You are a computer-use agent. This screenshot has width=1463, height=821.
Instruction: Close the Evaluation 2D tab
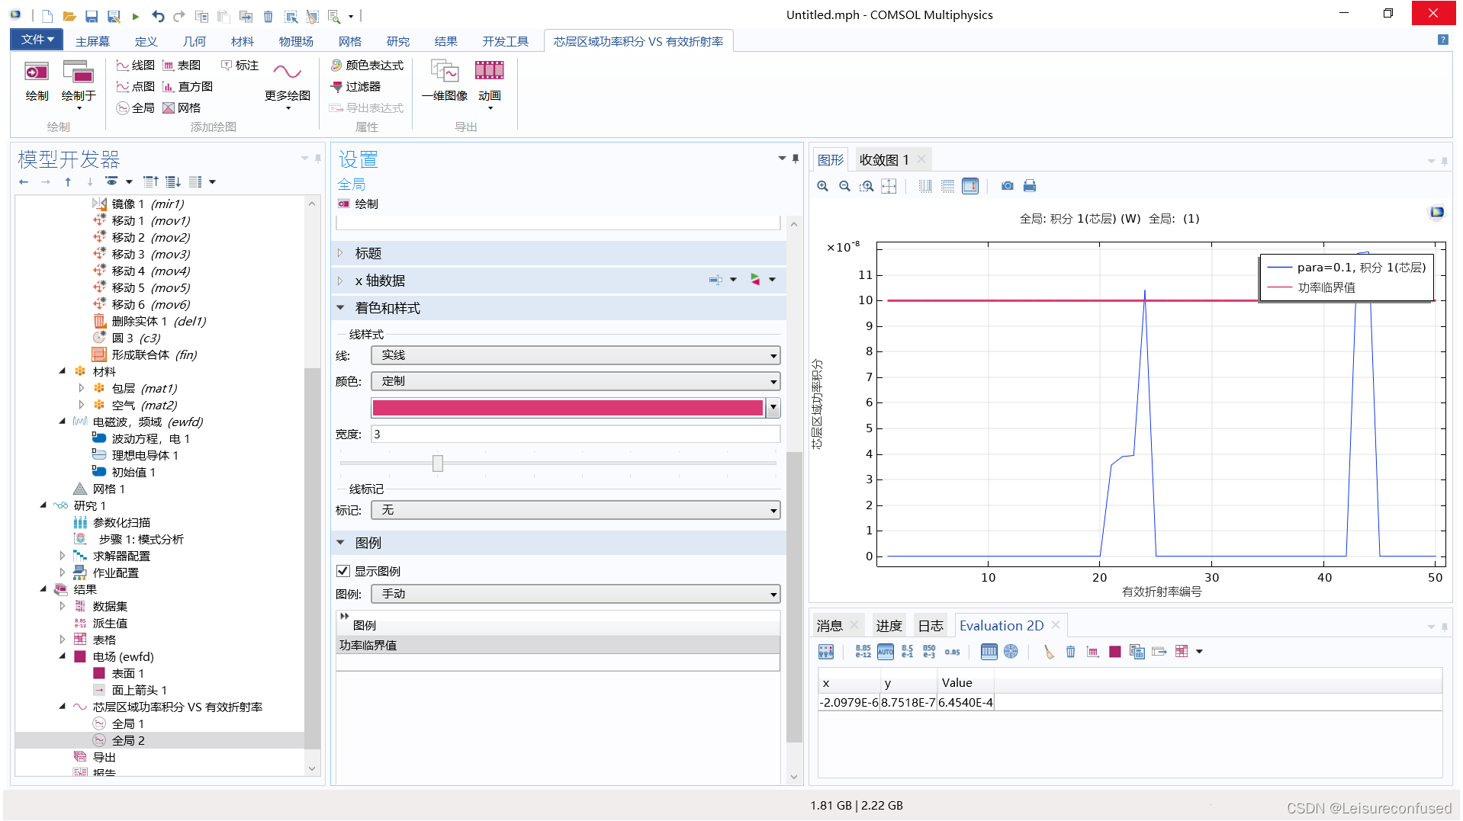point(1056,625)
